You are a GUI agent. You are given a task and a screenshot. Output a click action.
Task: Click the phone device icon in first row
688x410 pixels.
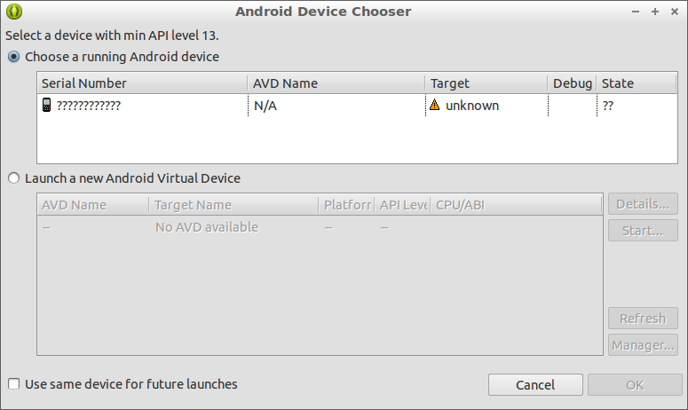point(47,106)
